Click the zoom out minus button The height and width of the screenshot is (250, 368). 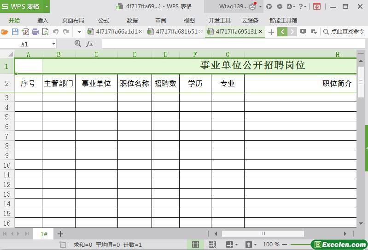(x=285, y=244)
